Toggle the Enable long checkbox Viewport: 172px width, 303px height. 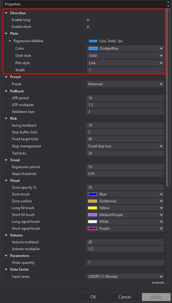(x=88, y=20)
